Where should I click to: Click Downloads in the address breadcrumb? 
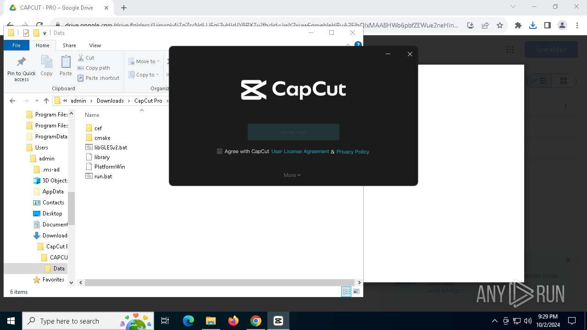pos(110,101)
